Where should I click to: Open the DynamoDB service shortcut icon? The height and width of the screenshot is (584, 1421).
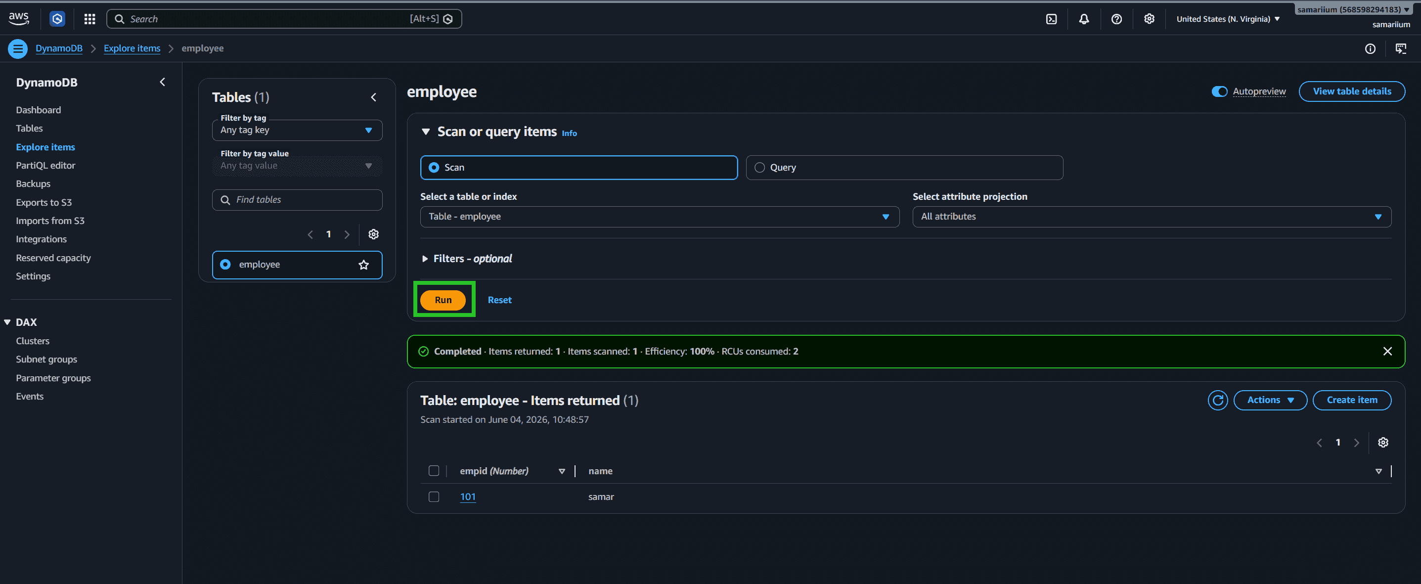pyautogui.click(x=57, y=19)
